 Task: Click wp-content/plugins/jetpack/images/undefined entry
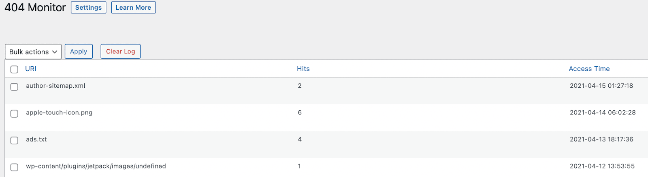(96, 166)
